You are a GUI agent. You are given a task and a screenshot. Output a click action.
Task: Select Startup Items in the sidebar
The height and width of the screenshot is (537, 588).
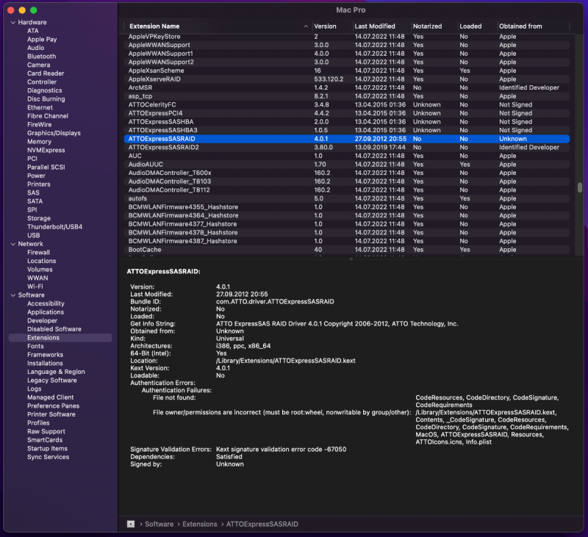click(47, 449)
